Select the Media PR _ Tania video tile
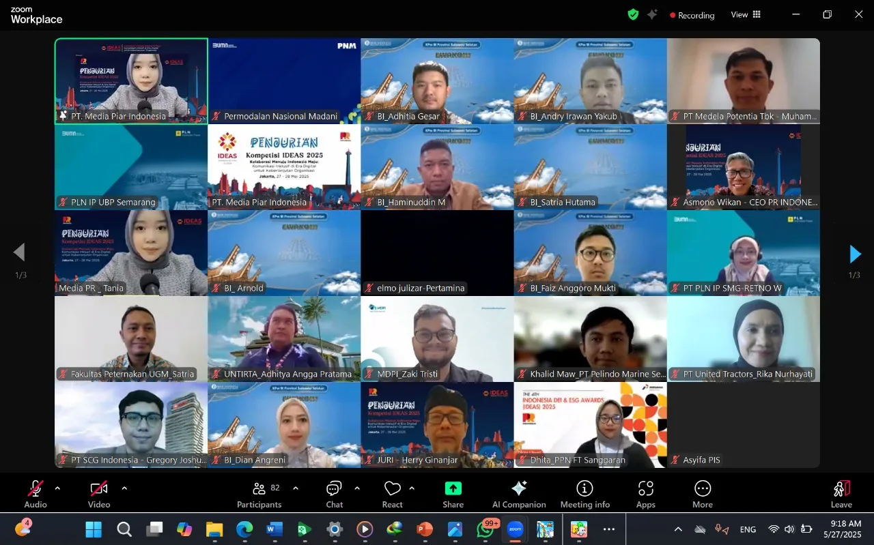Viewport: 874px width, 545px height. pos(131,253)
